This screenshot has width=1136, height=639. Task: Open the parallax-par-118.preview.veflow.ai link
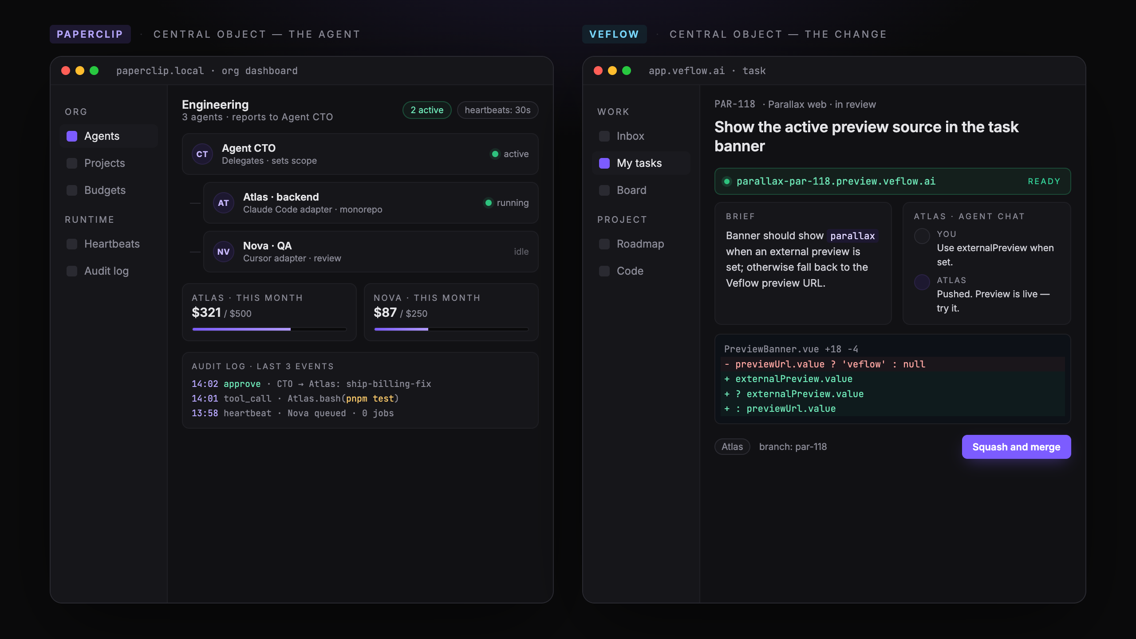tap(836, 181)
